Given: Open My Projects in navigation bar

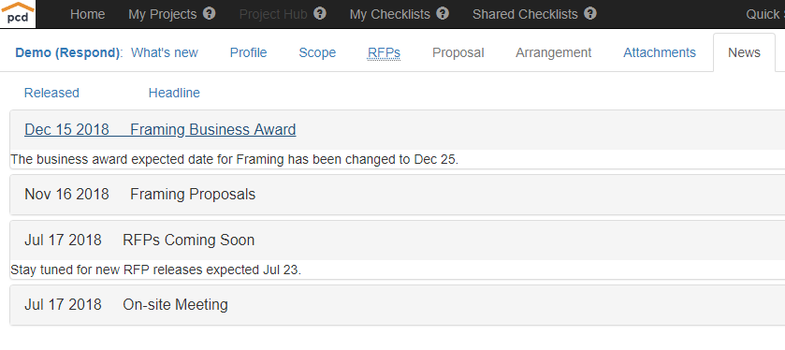Looking at the screenshot, I should pos(163,15).
